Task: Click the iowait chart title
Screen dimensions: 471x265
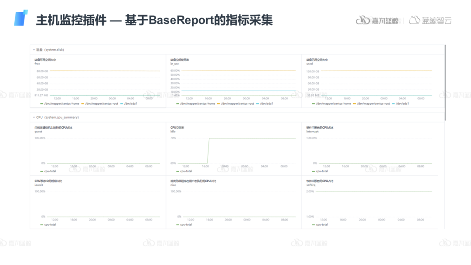Action: coord(48,181)
